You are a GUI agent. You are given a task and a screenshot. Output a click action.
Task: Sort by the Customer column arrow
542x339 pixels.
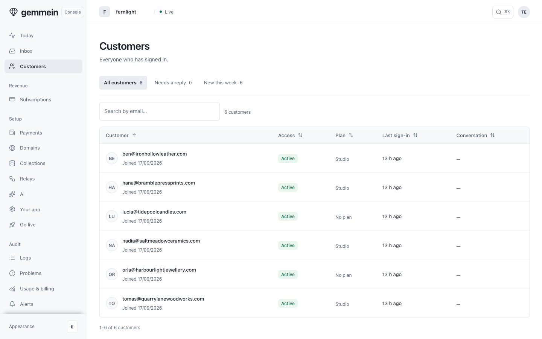pos(134,135)
